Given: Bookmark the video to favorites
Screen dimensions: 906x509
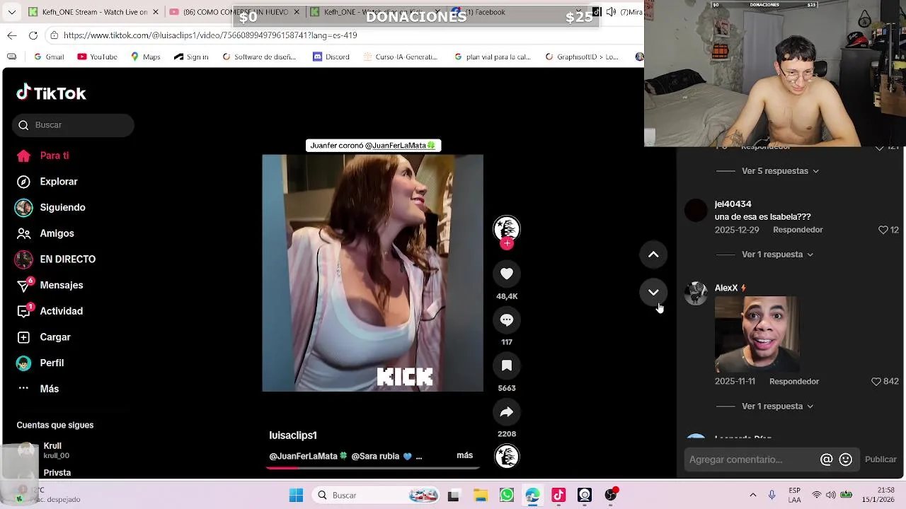Looking at the screenshot, I should [x=507, y=365].
